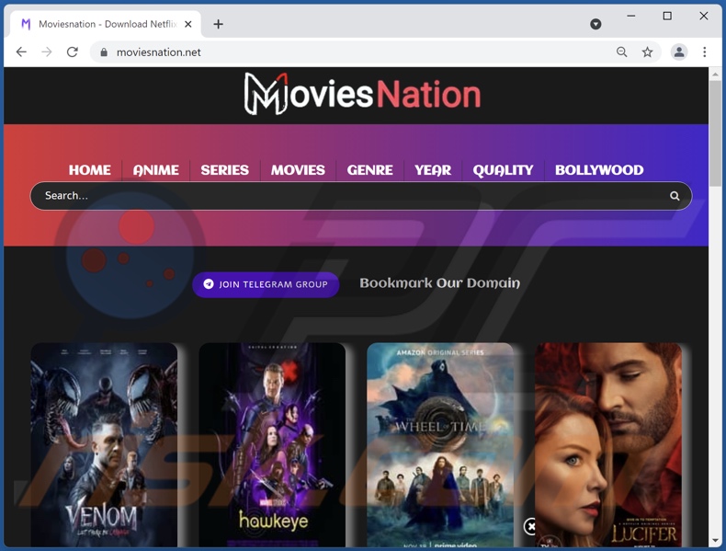
Task: Open the browser zoom magnifier icon
Action: [622, 52]
